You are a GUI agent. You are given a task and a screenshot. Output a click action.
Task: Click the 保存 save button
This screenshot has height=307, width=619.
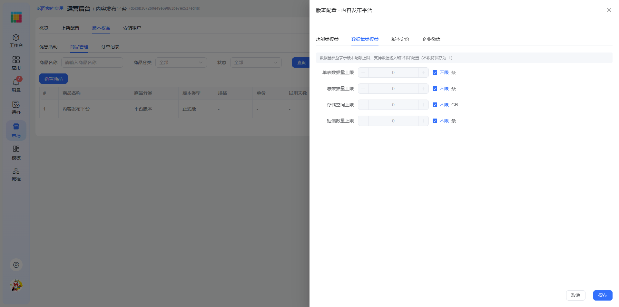pos(603,295)
